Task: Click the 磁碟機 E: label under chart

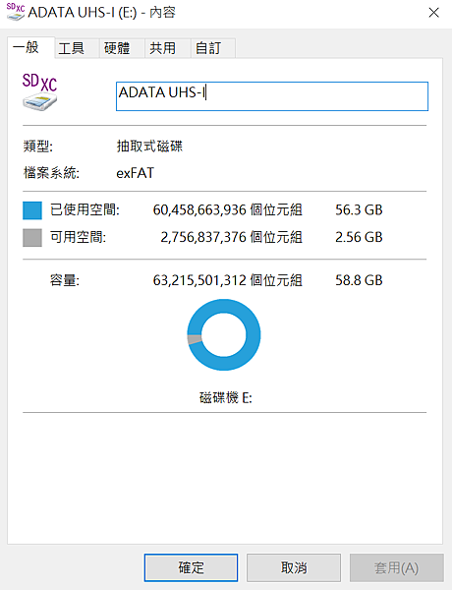Action: coord(226,397)
